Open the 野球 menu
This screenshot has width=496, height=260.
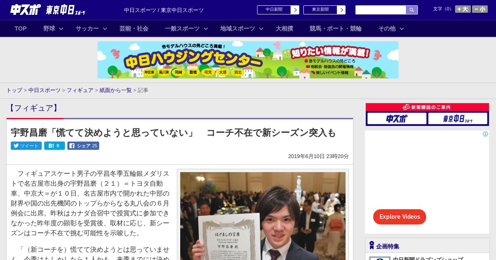(49, 28)
